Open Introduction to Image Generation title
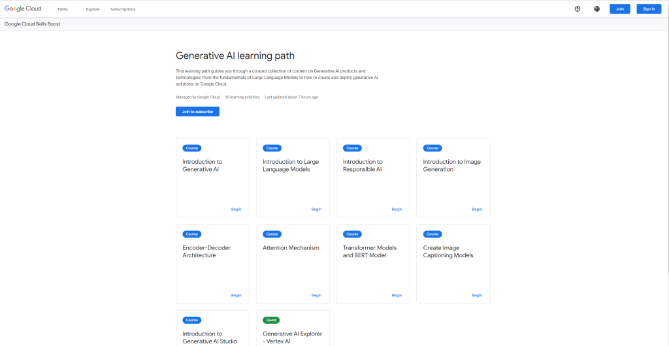 coord(452,165)
